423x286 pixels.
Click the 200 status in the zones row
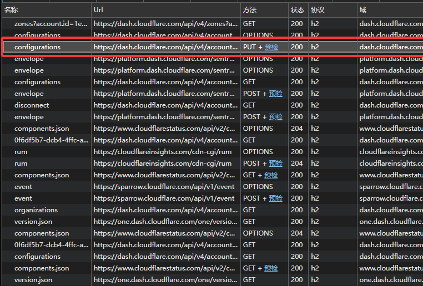click(297, 24)
